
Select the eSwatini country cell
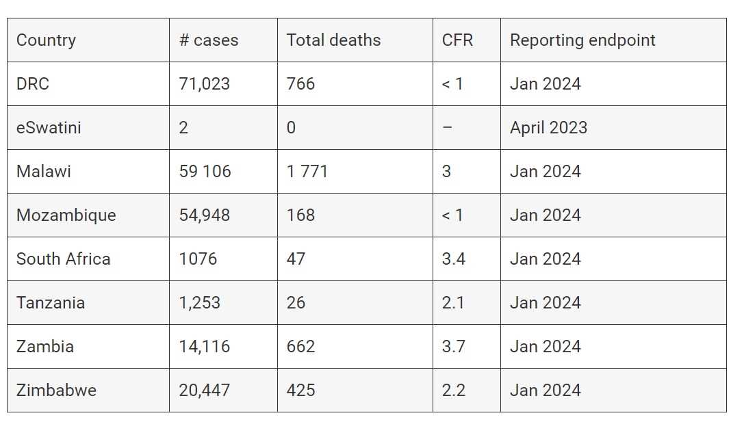(x=49, y=128)
